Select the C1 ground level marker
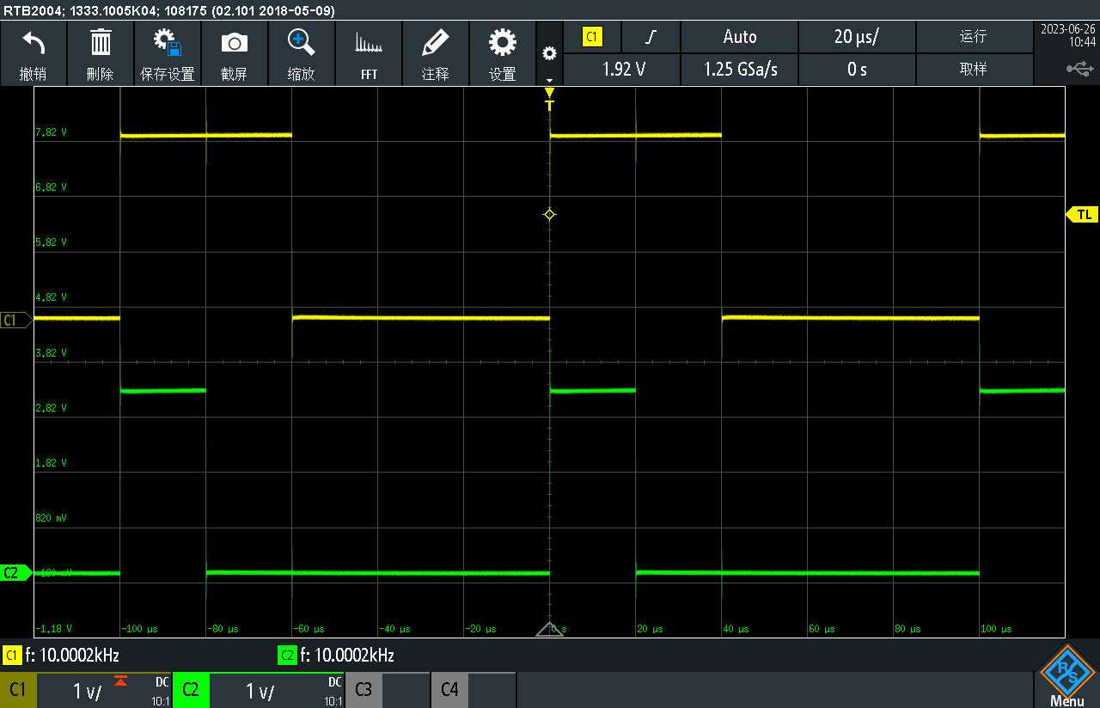The height and width of the screenshot is (708, 1100). pos(16,320)
